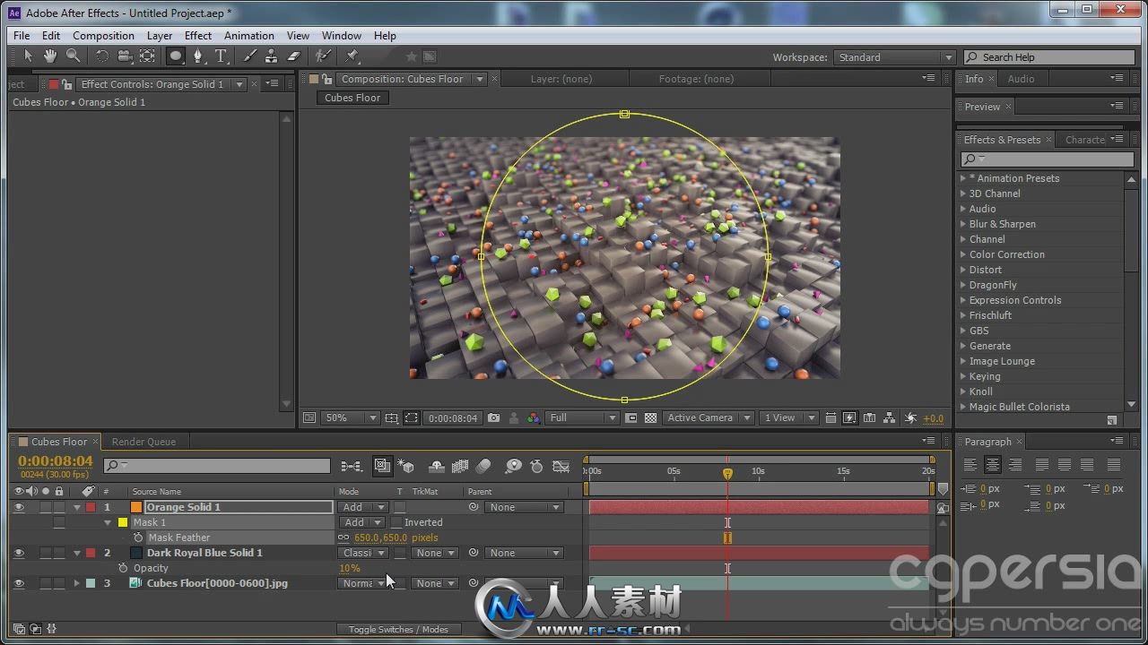Hide Dark Royal Blue Solid 1 layer

tap(19, 553)
